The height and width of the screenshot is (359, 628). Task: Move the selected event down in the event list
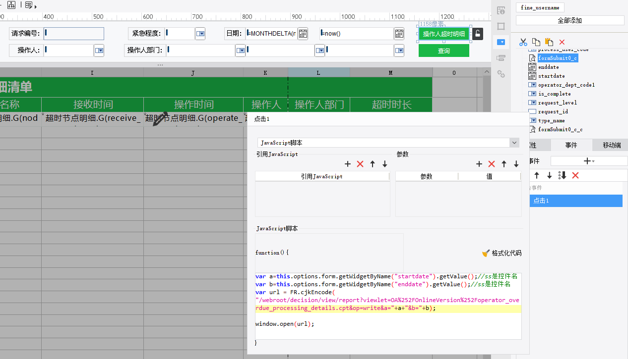coord(550,176)
